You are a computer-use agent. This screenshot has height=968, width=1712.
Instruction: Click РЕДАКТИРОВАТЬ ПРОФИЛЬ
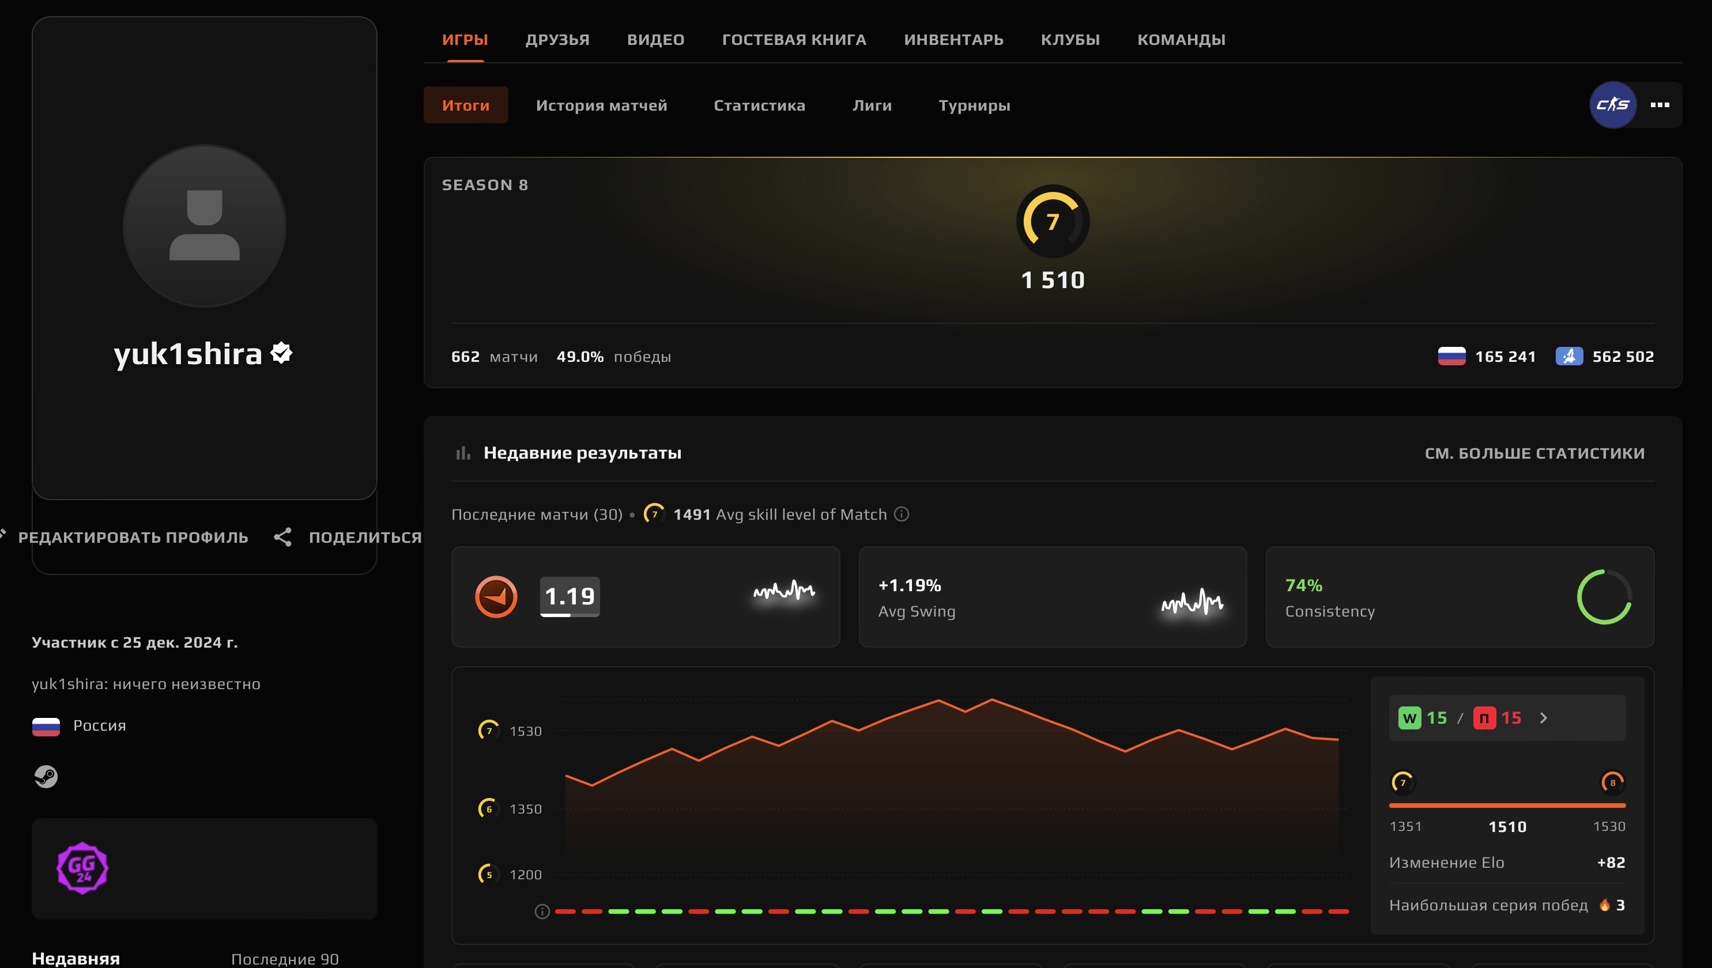[133, 537]
